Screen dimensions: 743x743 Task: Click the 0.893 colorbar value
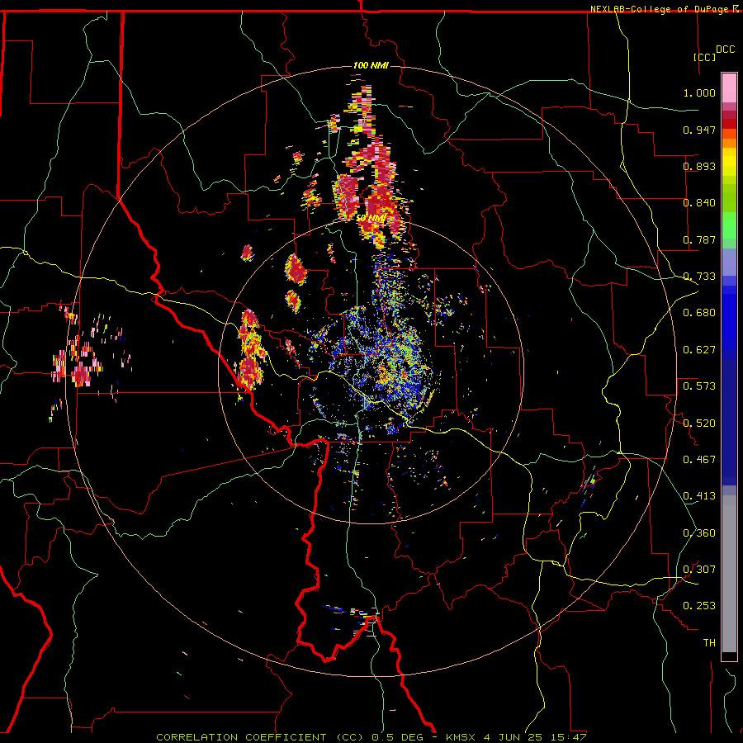pos(699,166)
